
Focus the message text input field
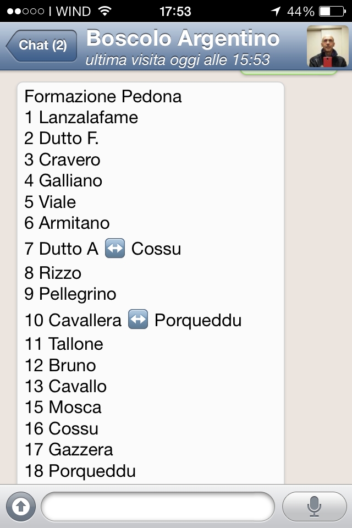[x=158, y=506]
